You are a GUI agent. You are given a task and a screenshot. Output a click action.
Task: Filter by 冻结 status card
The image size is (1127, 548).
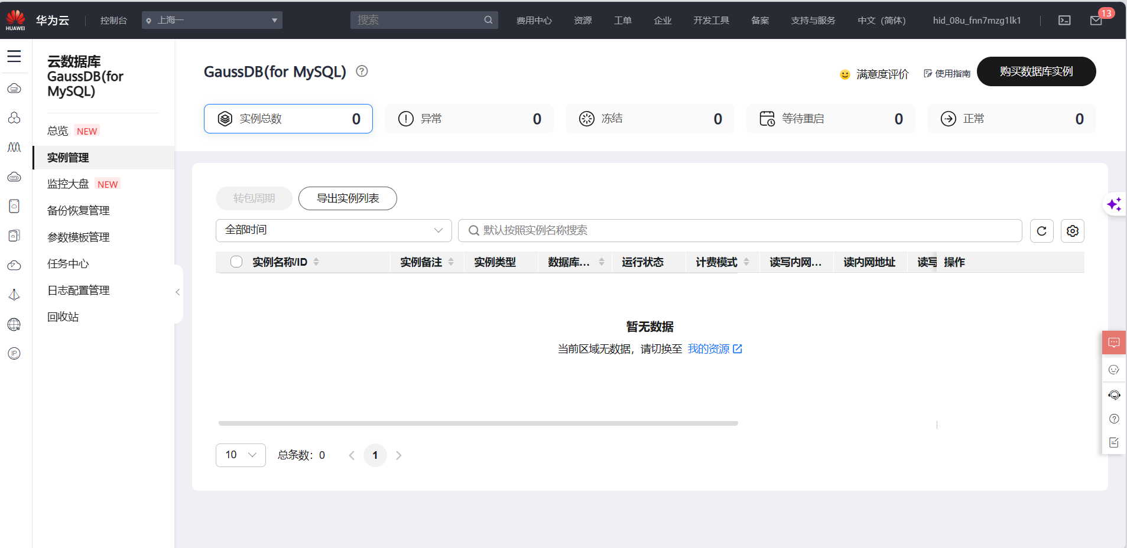click(x=650, y=119)
